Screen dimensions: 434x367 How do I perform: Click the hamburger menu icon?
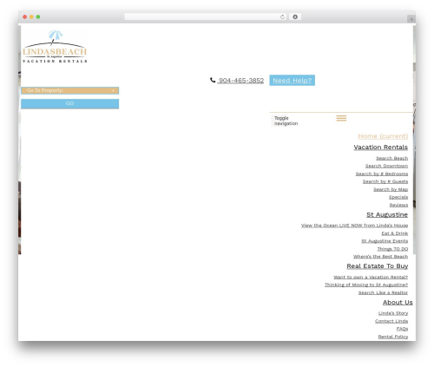point(341,118)
